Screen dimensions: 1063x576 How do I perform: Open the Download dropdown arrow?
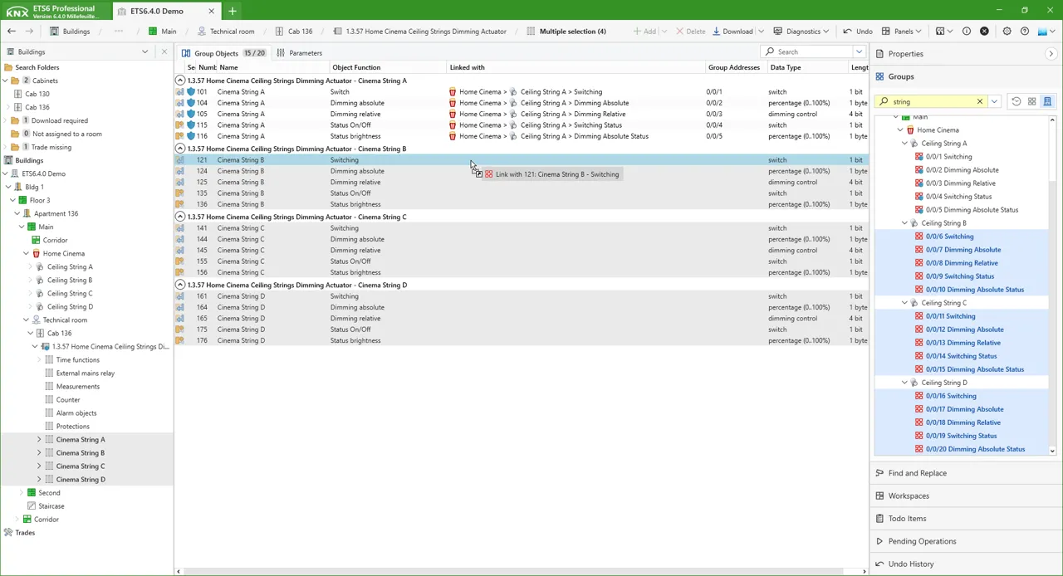pos(760,32)
